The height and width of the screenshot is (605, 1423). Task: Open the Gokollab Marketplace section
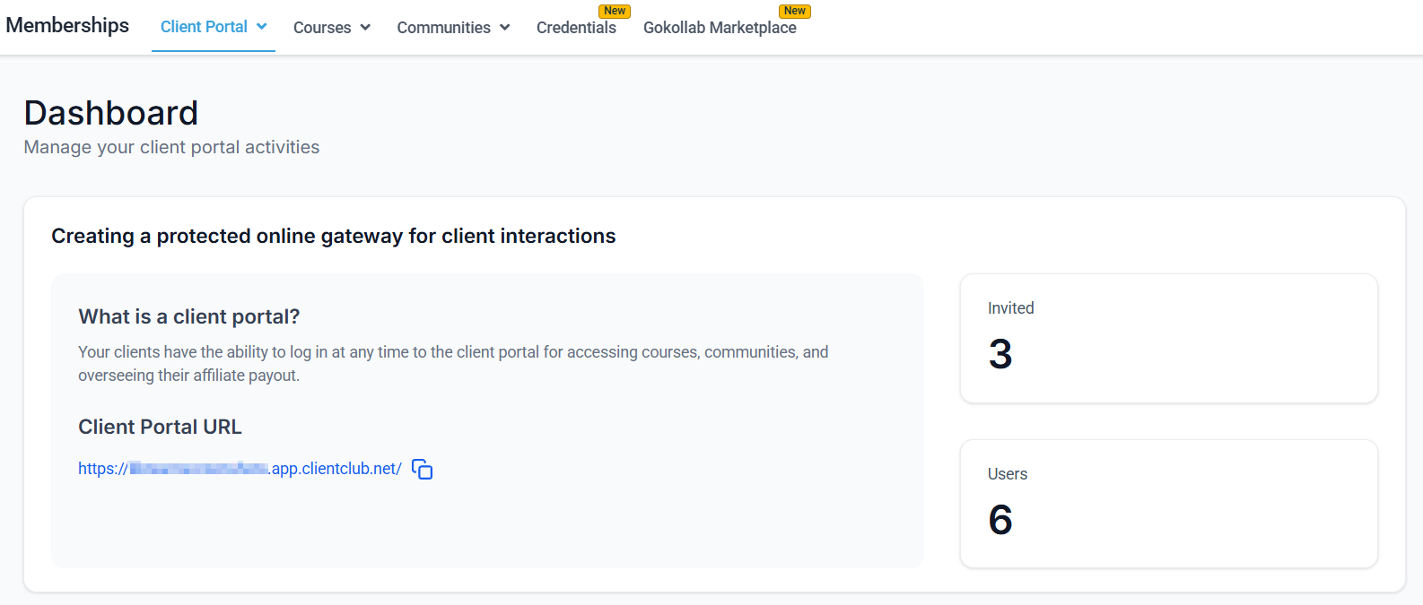point(720,28)
